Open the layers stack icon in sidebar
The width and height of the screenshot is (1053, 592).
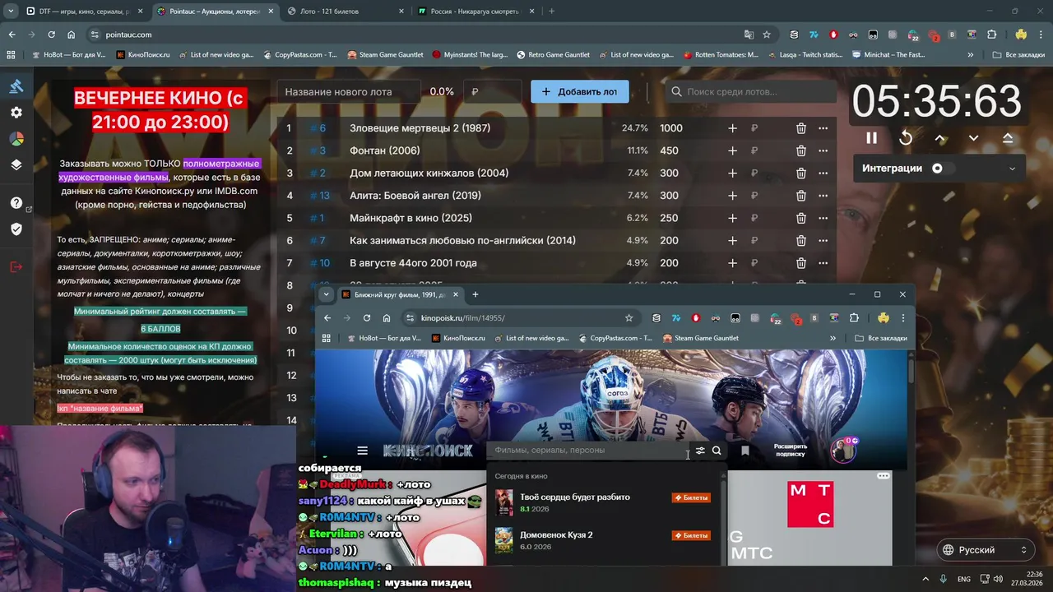pos(16,164)
